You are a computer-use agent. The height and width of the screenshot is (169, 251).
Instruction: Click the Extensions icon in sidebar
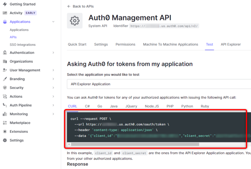[x=5, y=131]
